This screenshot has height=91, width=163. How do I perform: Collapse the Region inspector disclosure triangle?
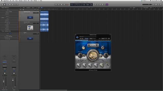click(x=1, y=8)
